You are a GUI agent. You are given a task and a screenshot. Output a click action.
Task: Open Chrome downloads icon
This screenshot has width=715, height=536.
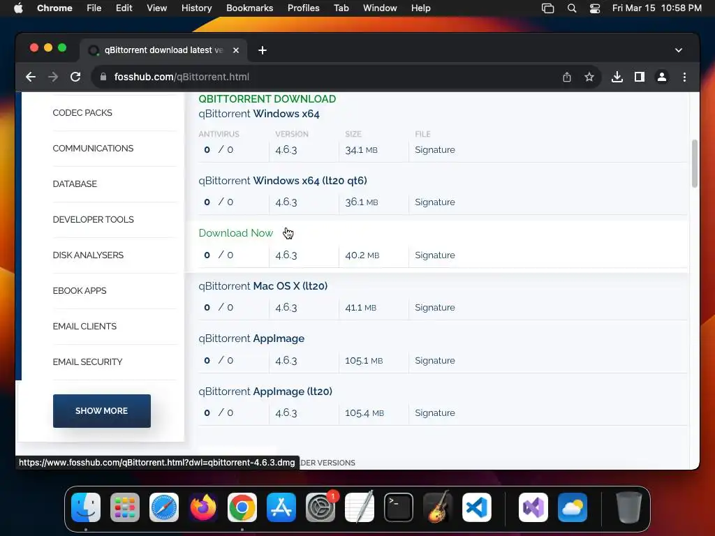pyautogui.click(x=617, y=77)
